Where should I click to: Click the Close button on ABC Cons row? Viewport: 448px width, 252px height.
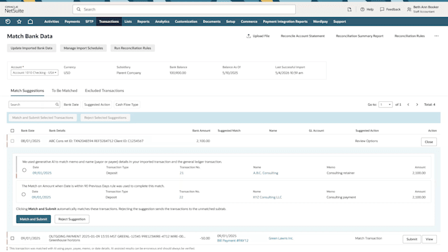(x=429, y=142)
